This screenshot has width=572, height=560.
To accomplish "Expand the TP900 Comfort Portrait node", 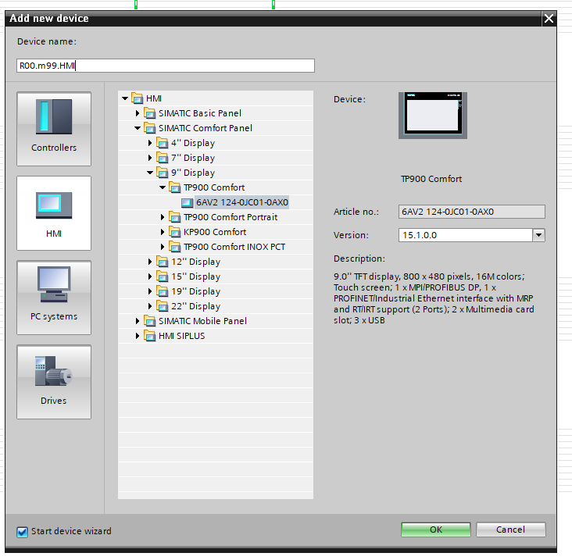I will tap(163, 217).
